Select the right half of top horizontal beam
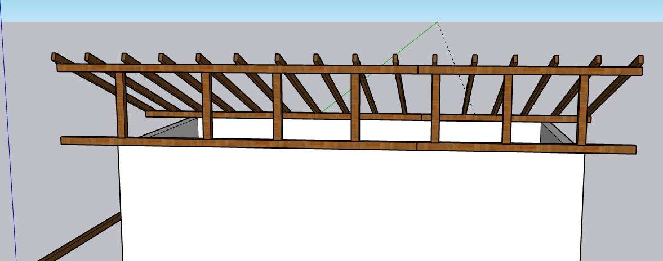Image resolution: width=663 pixels, height=261 pixels. pyautogui.click(x=529, y=70)
